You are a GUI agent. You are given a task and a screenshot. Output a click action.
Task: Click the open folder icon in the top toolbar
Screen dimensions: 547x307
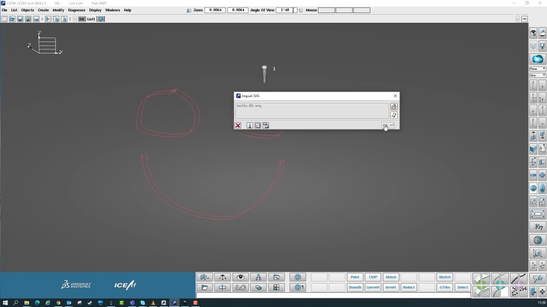point(12,19)
